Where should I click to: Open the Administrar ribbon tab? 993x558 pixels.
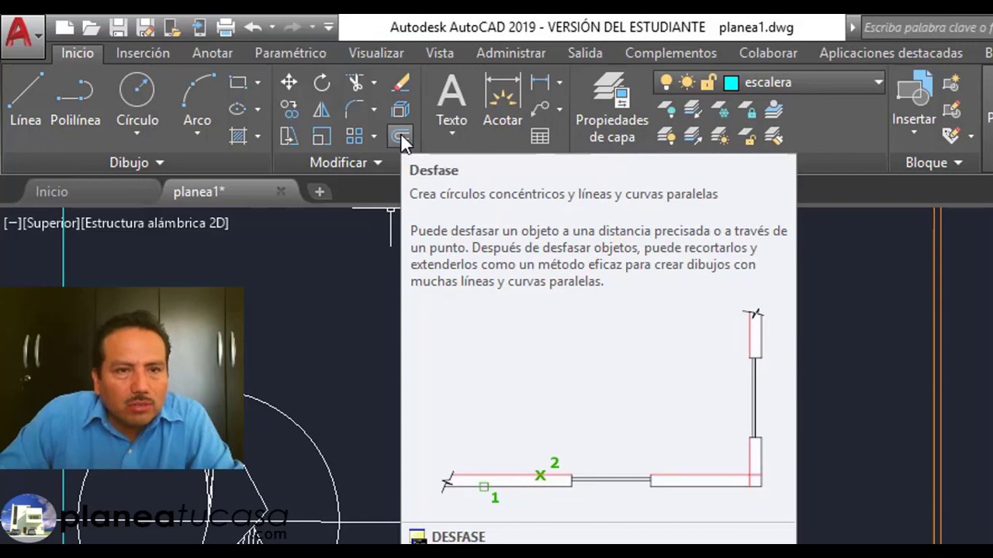coord(510,53)
